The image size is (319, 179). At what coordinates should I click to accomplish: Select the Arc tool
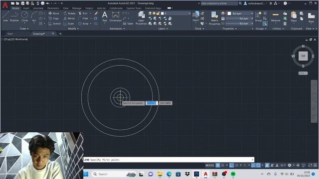pos(34,16)
